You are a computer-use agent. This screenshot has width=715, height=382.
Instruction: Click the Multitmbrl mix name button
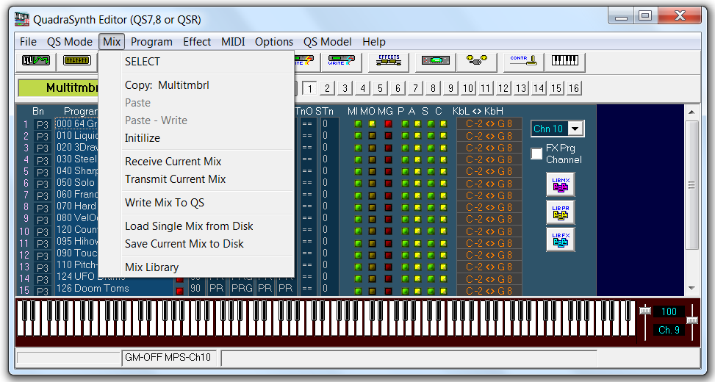[66, 87]
